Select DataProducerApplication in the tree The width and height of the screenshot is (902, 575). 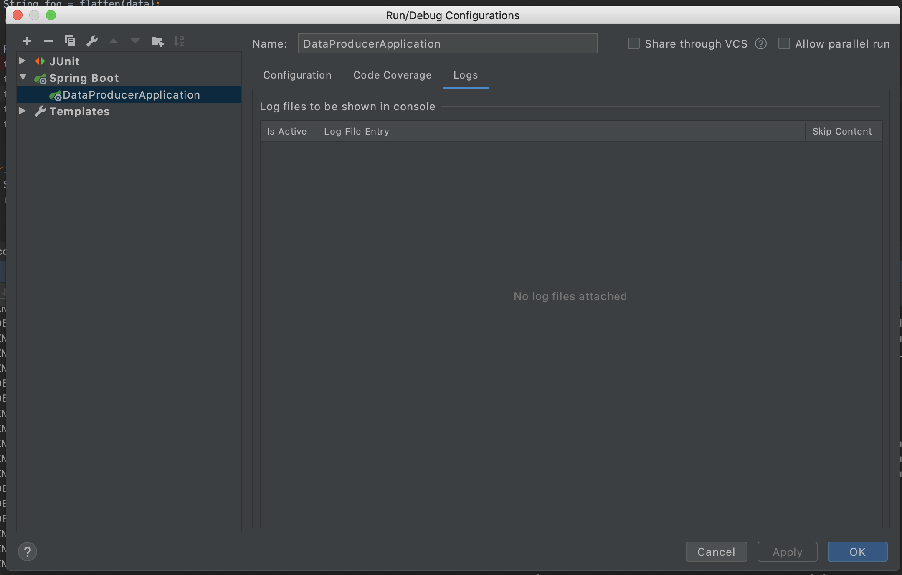coord(129,95)
